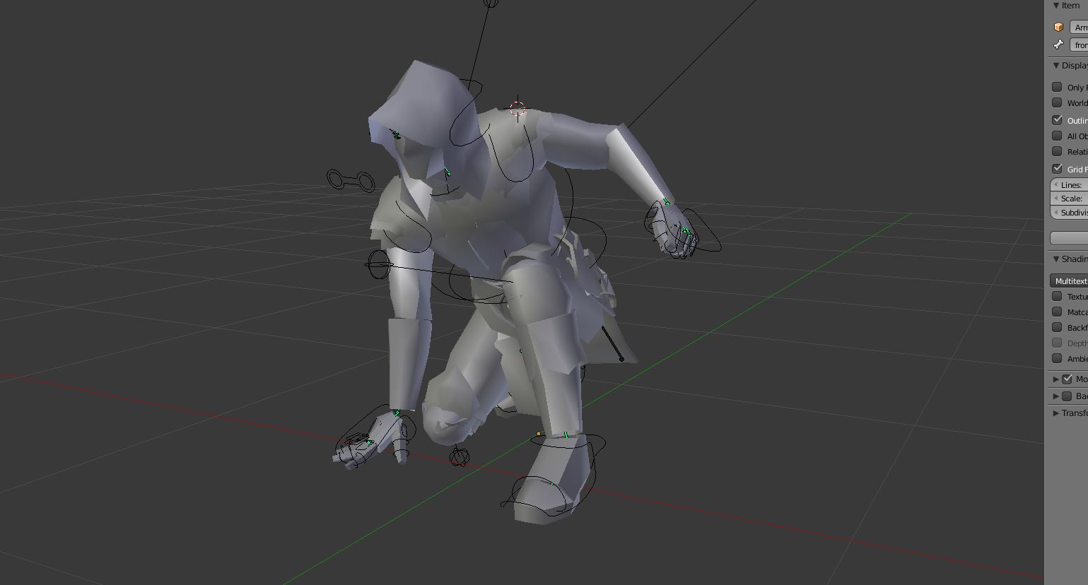This screenshot has height=585, width=1088.
Task: Collapse the Item panel
Action: [x=1056, y=6]
